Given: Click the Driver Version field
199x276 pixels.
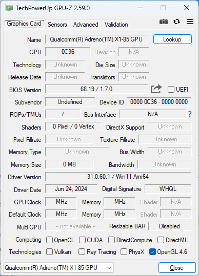Looking at the screenshot, I should coord(118,177).
